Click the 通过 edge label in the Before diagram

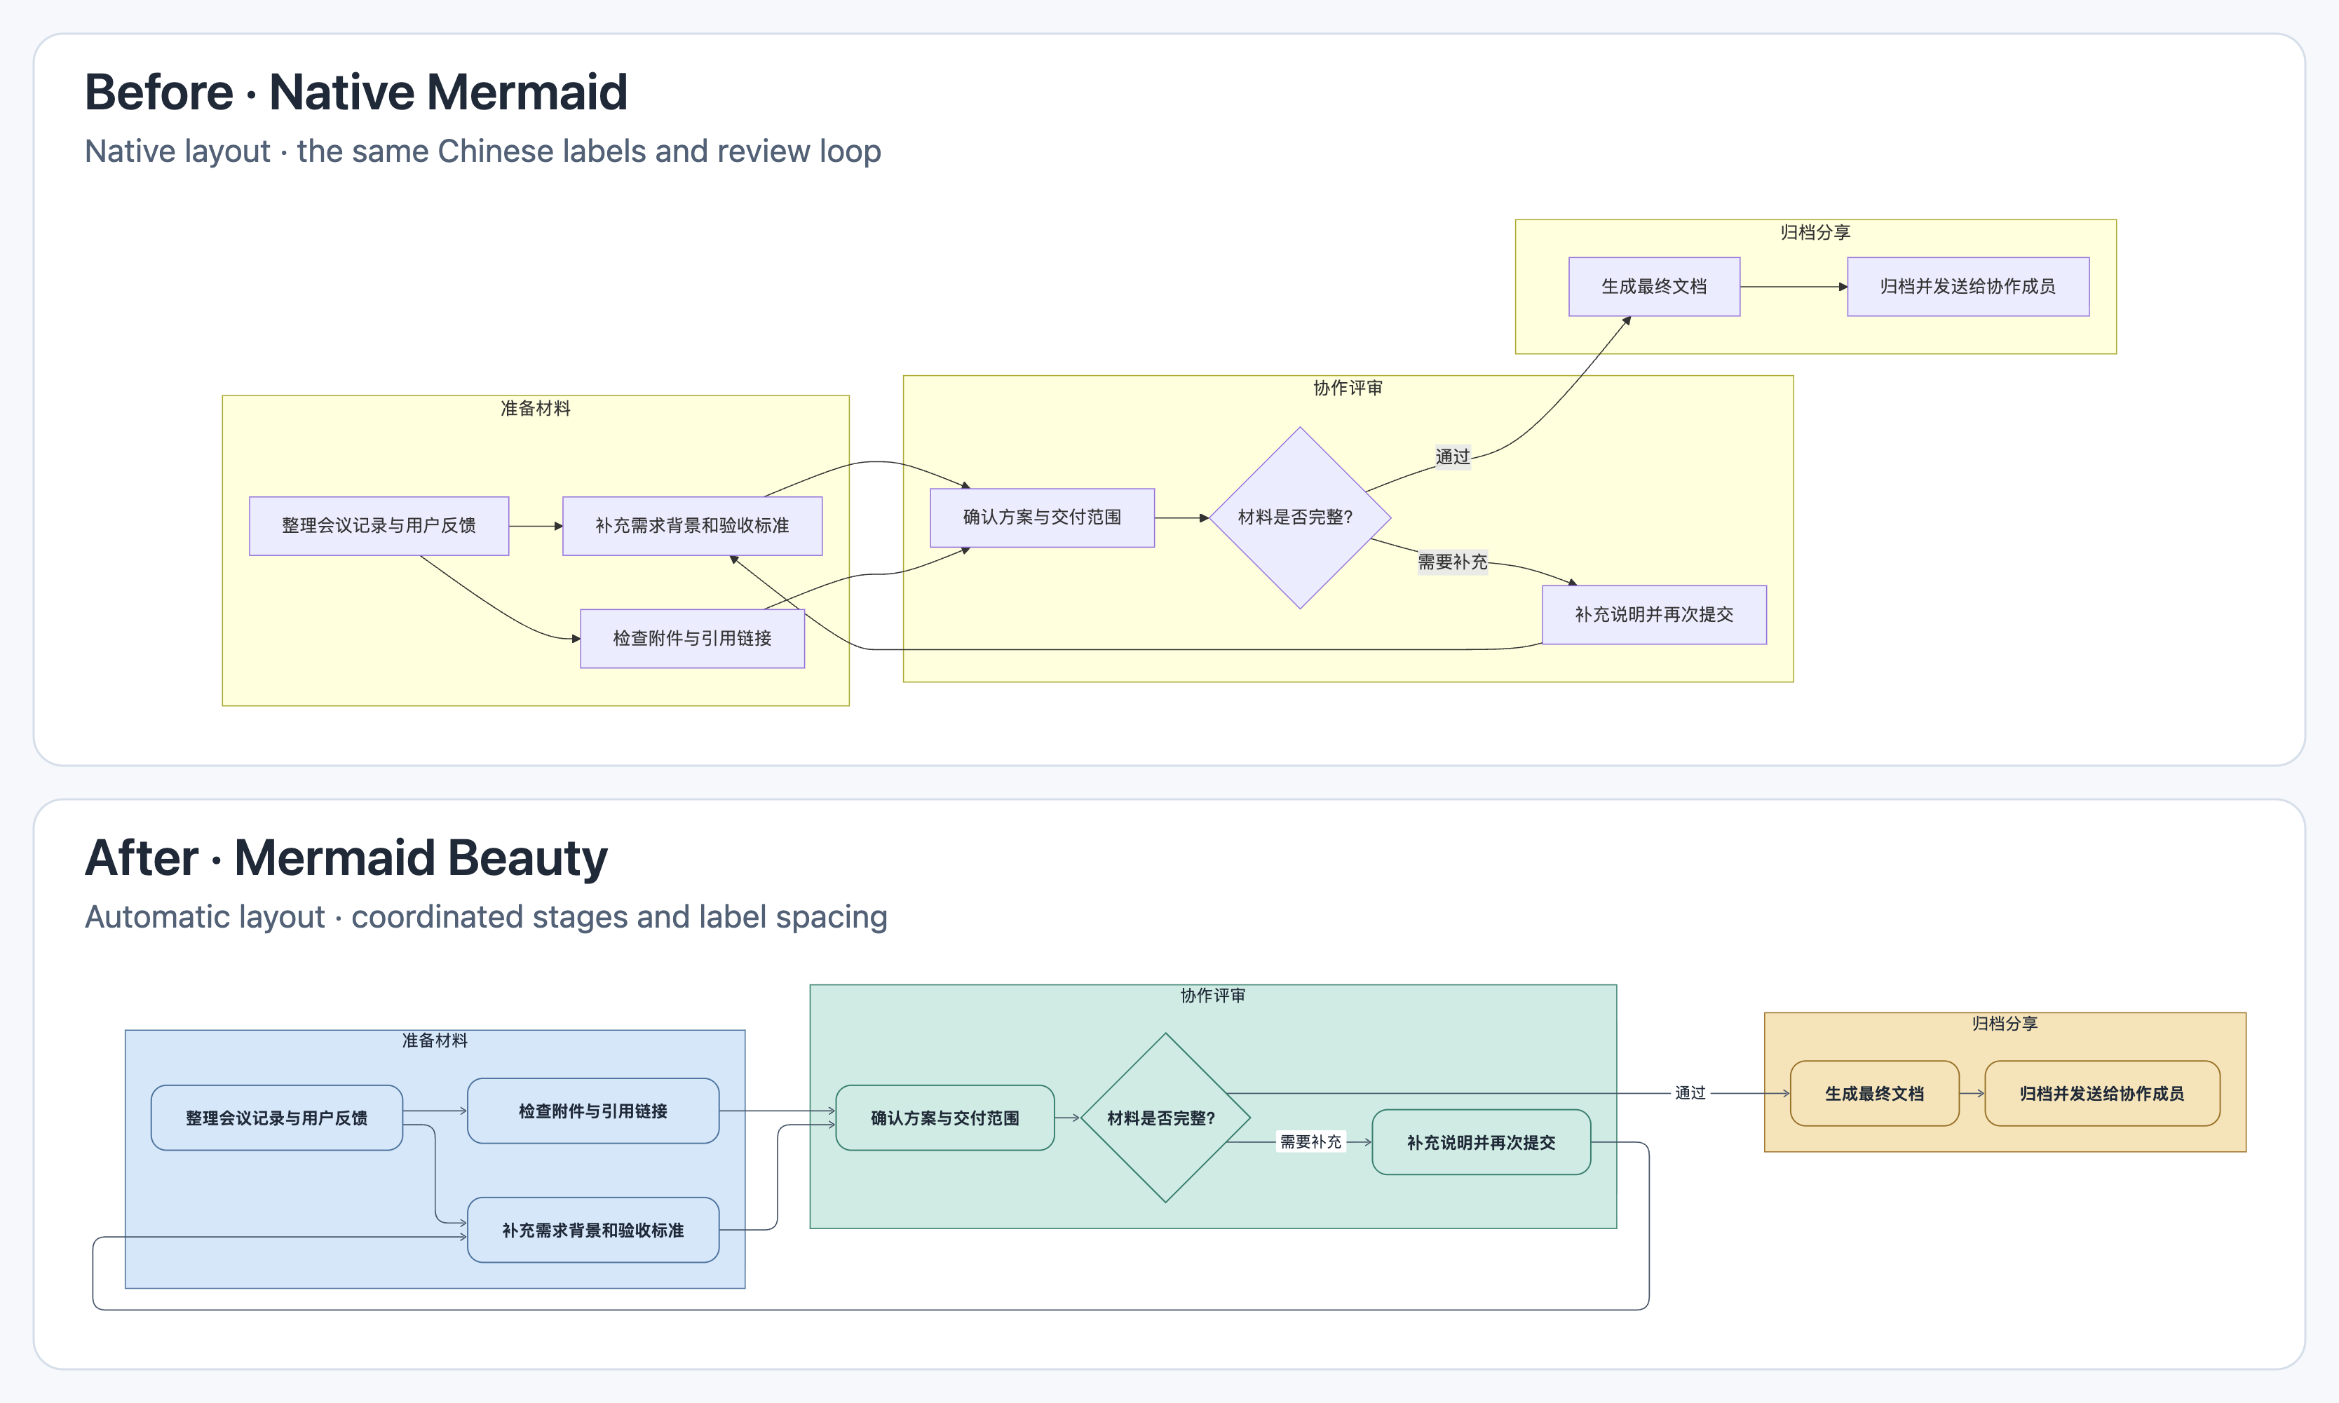pos(1453,458)
